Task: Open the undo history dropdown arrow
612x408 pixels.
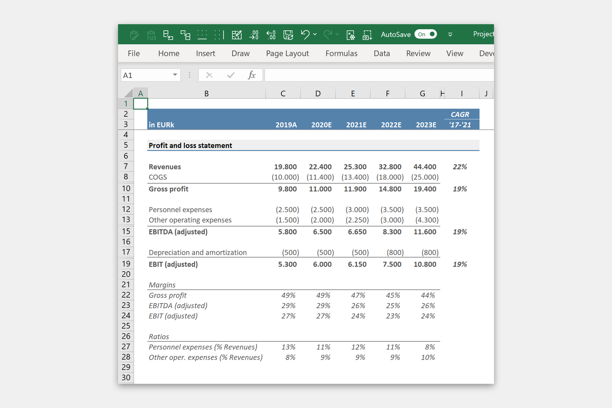Action: click(315, 34)
